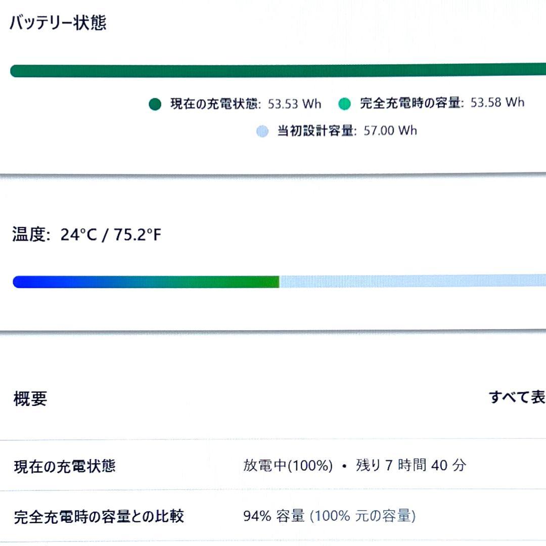Image resolution: width=546 pixels, height=546 pixels.
Task: Click the light blue 当初設計容量 legend dot
Action: tap(262, 131)
